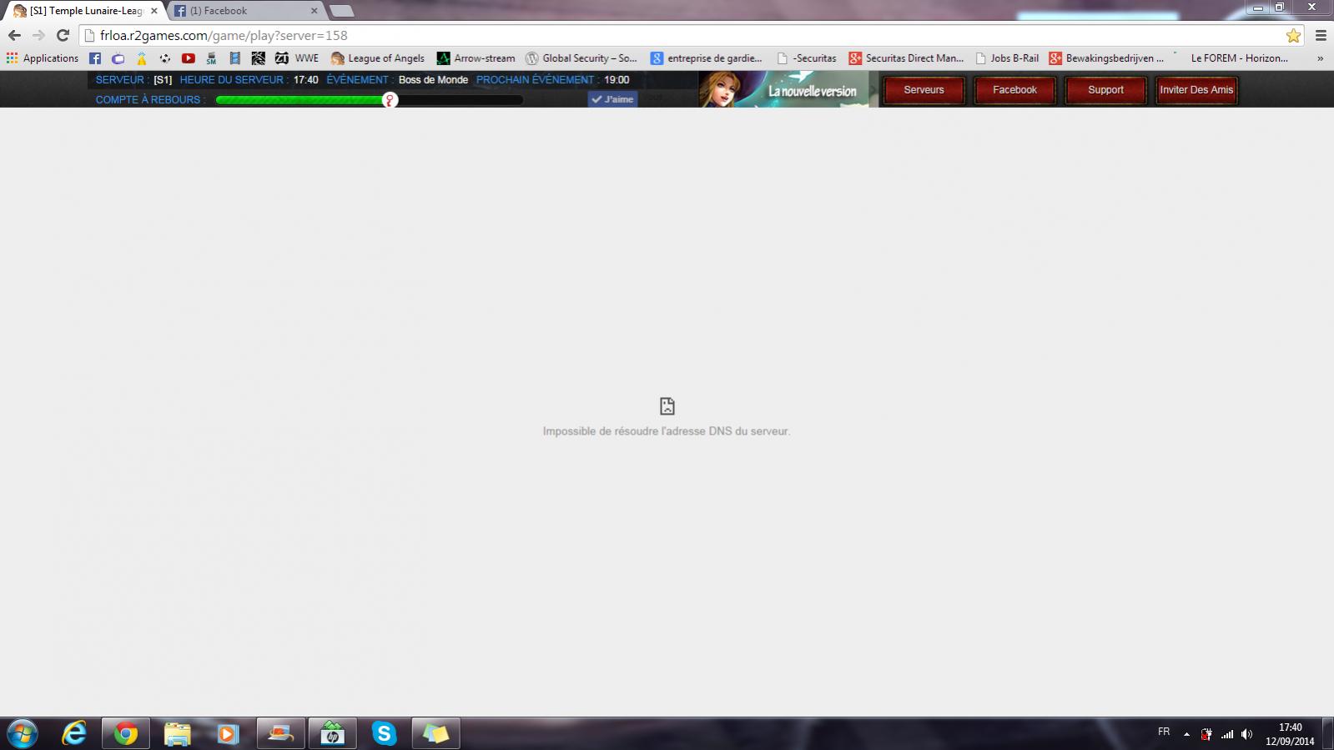The height and width of the screenshot is (750, 1334).
Task: Switch to the Facebook tab
Action: (x=242, y=11)
